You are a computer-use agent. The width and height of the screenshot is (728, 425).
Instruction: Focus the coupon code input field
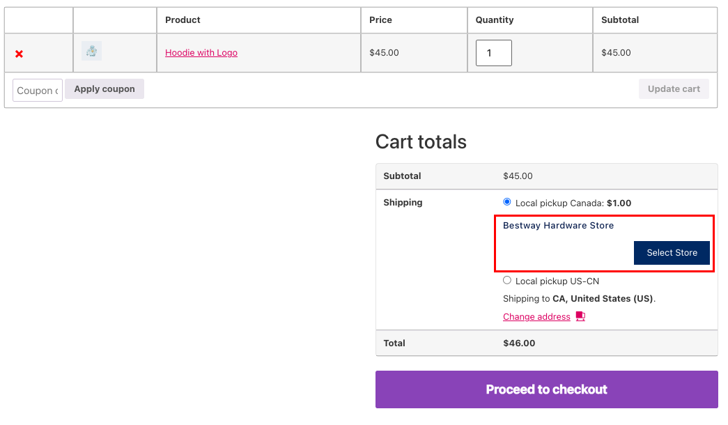38,90
